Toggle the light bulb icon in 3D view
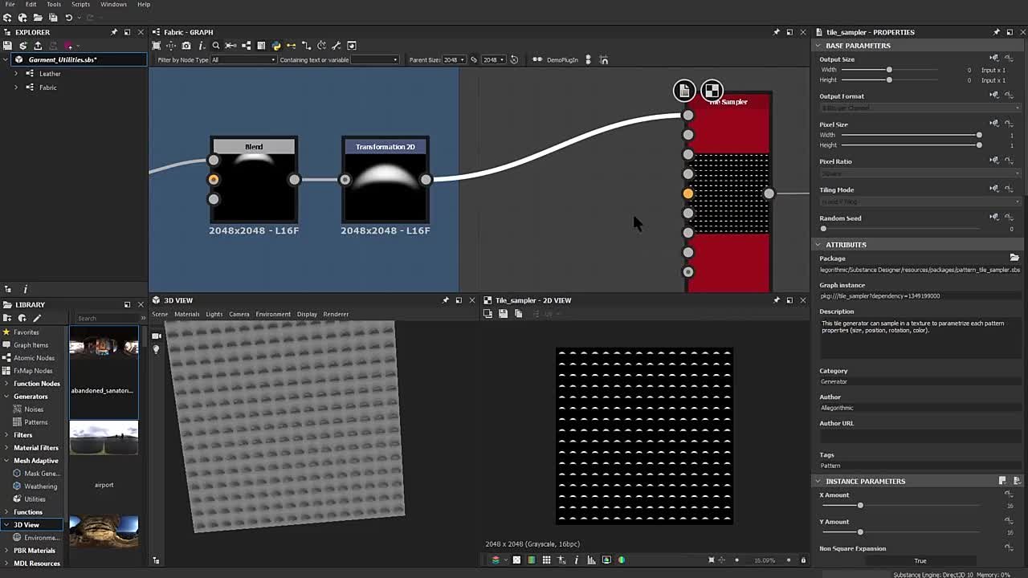Image resolution: width=1028 pixels, height=578 pixels. 157,349
